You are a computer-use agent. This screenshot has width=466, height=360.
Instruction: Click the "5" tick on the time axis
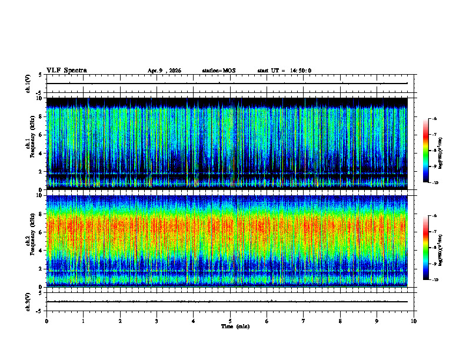tap(230, 321)
